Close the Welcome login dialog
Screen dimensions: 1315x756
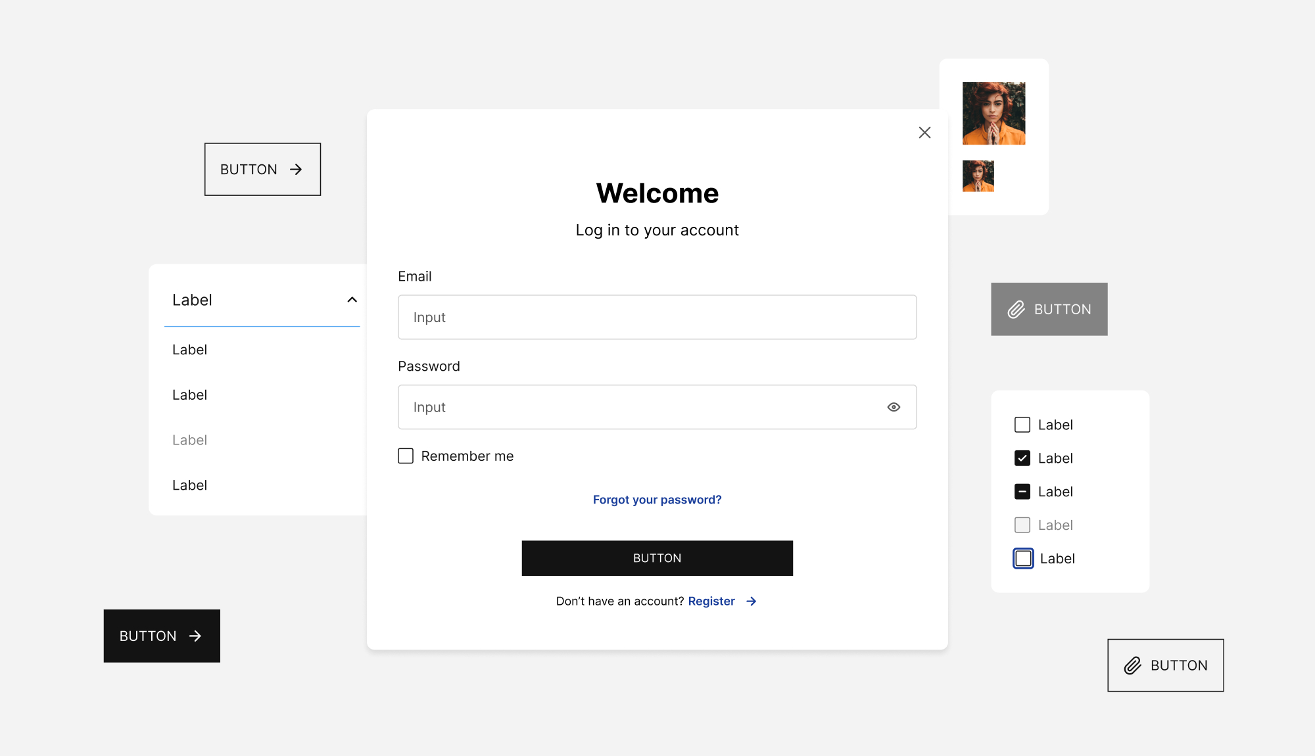pyautogui.click(x=924, y=133)
